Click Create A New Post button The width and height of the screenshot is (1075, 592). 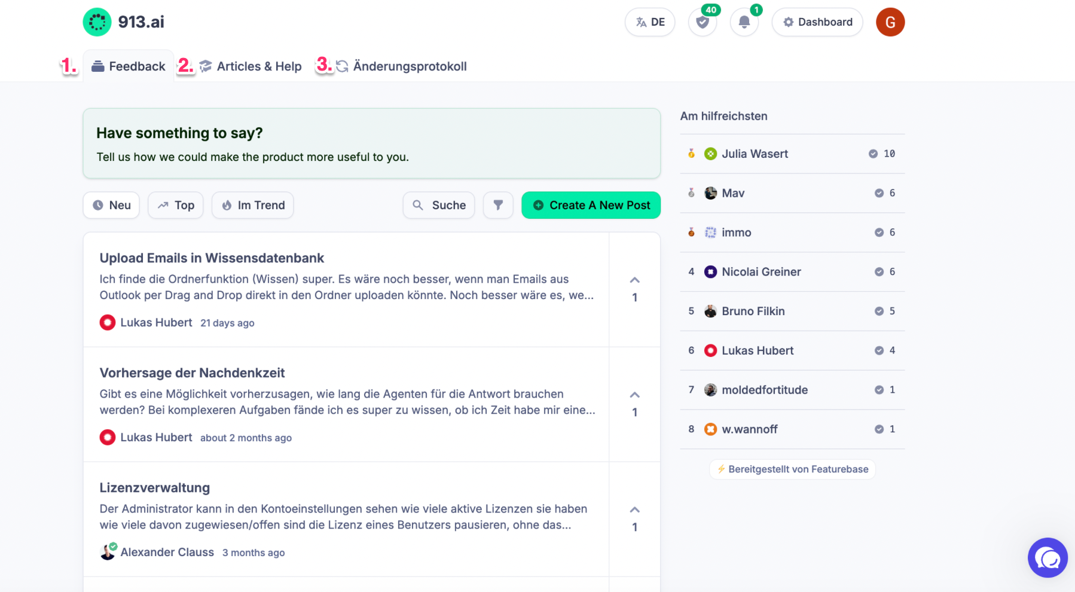click(591, 205)
